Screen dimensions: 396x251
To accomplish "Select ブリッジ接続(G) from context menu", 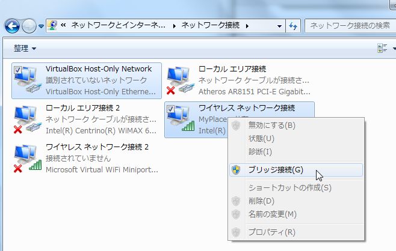I will coord(276,170).
